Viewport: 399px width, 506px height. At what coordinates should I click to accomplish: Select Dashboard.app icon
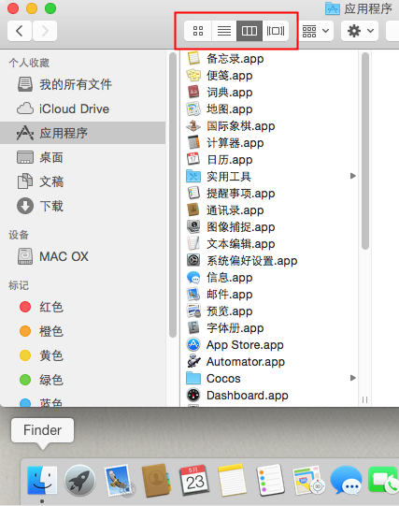click(193, 395)
